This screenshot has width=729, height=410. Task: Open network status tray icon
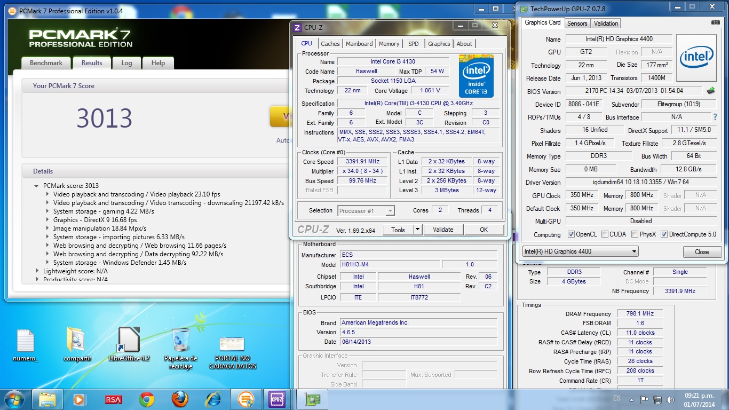pyautogui.click(x=658, y=399)
